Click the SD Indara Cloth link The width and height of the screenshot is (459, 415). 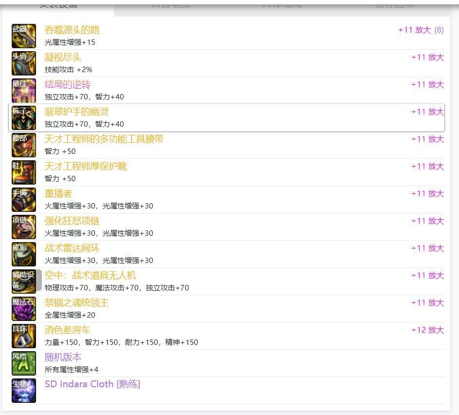(92, 384)
